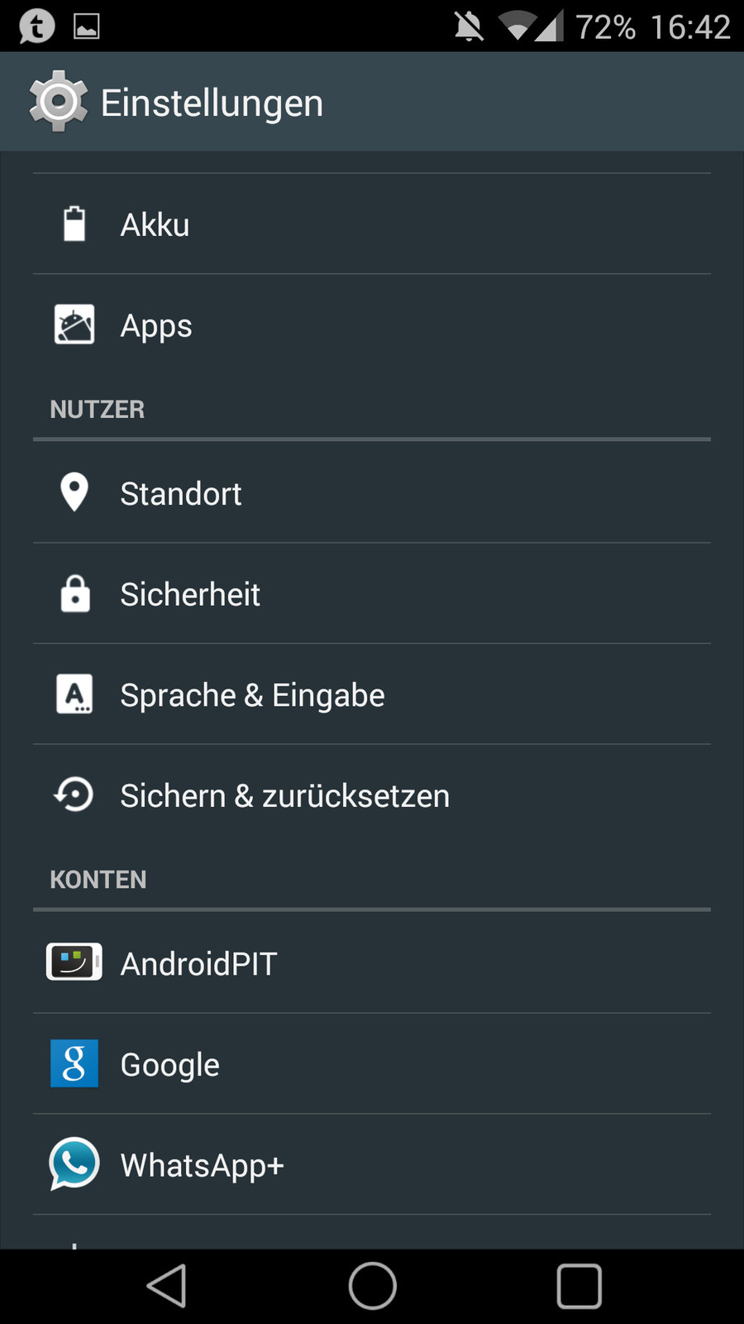Tap the battery icon next to Akku

tap(74, 224)
